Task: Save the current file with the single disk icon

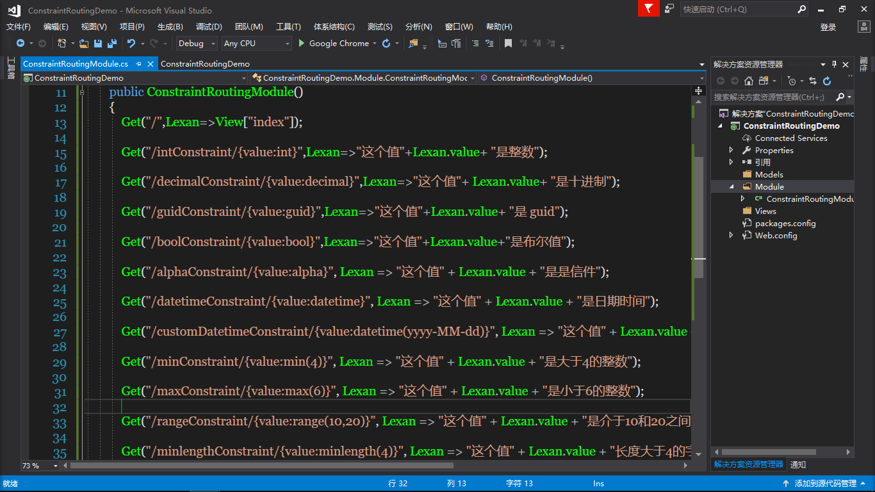Action: pos(98,44)
